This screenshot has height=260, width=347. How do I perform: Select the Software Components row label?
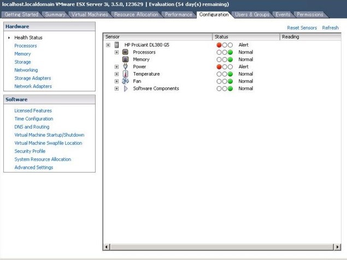(x=156, y=88)
